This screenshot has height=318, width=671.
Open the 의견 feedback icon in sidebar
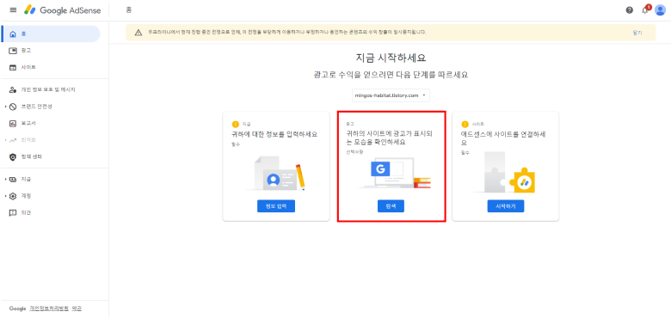(13, 213)
